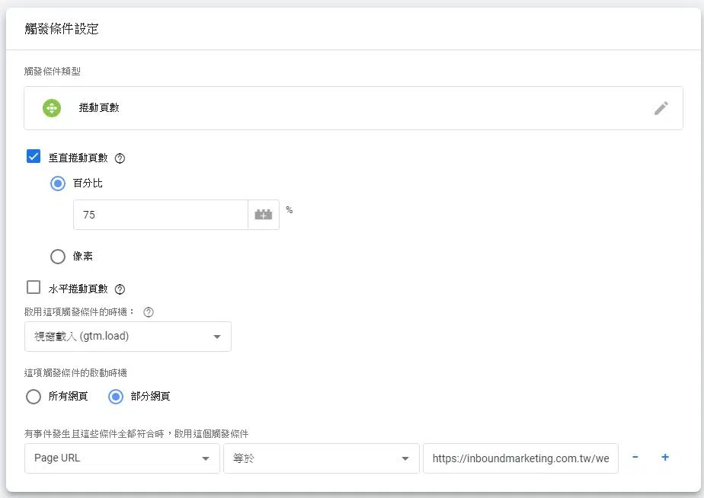This screenshot has width=704, height=498.
Task: Remove the Page URL condition row with minus
Action: (635, 457)
